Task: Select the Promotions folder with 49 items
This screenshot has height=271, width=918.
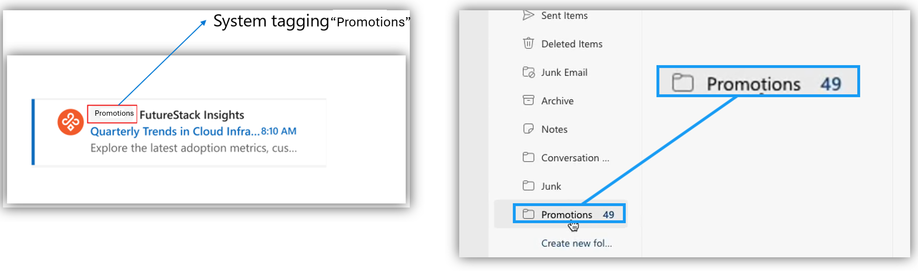Action: [566, 215]
